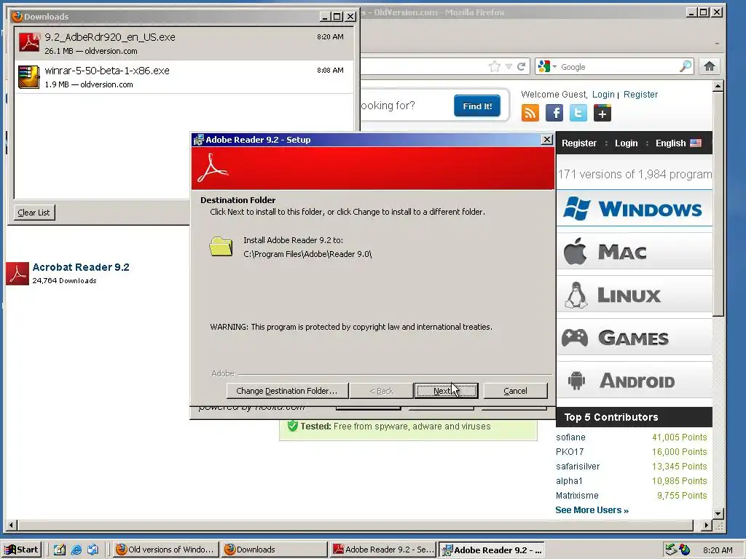The width and height of the screenshot is (746, 559).
Task: Focus the Google search field
Action: (x=619, y=66)
